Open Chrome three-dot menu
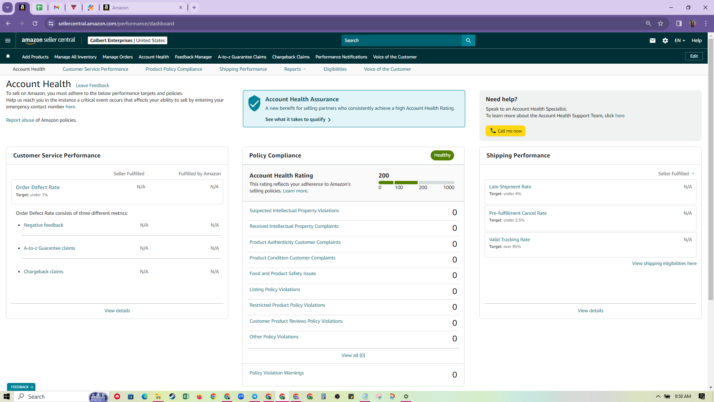This screenshot has height=402, width=714. (706, 23)
